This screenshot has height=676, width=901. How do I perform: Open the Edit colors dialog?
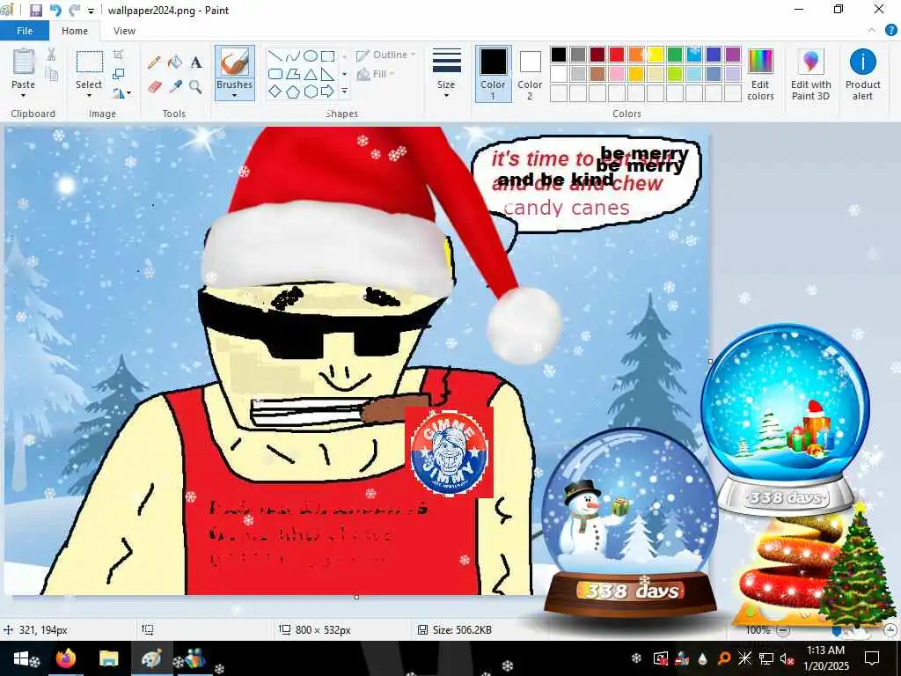click(x=761, y=74)
